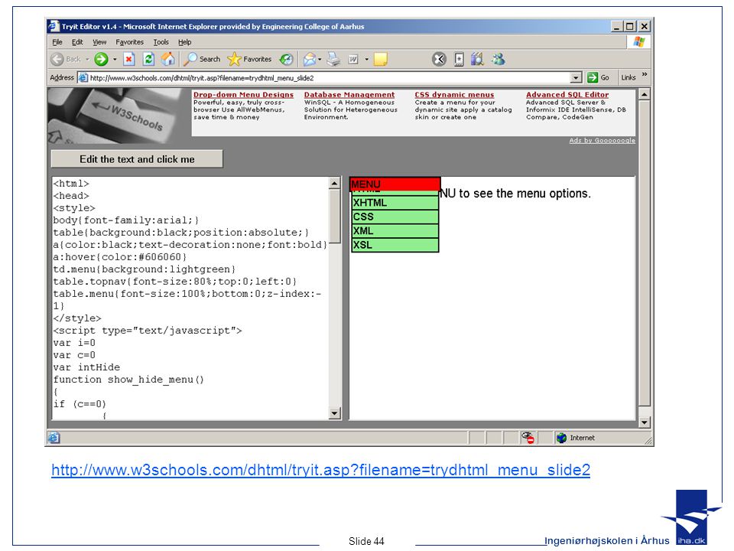
Task: Click the page icon in the address bar
Action: [x=83, y=78]
